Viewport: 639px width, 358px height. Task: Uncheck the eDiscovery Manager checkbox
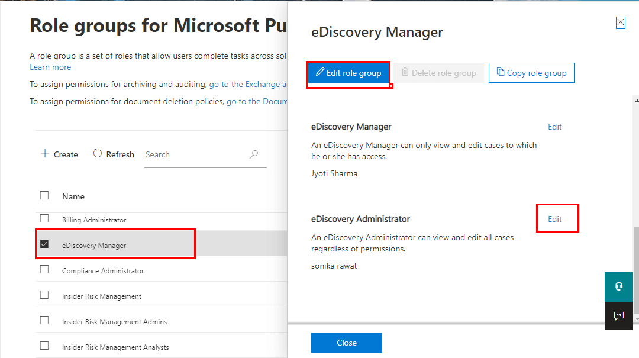coord(44,244)
